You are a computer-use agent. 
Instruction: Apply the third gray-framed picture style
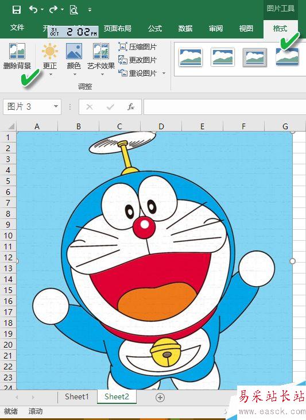coord(254,57)
